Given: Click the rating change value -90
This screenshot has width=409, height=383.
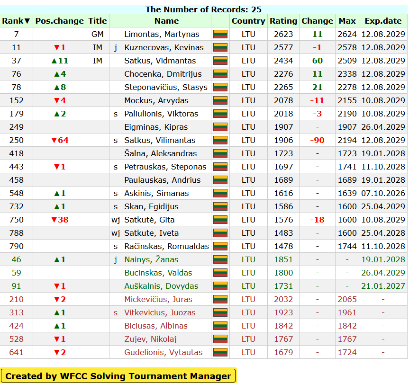Looking at the screenshot, I should coord(317,140).
